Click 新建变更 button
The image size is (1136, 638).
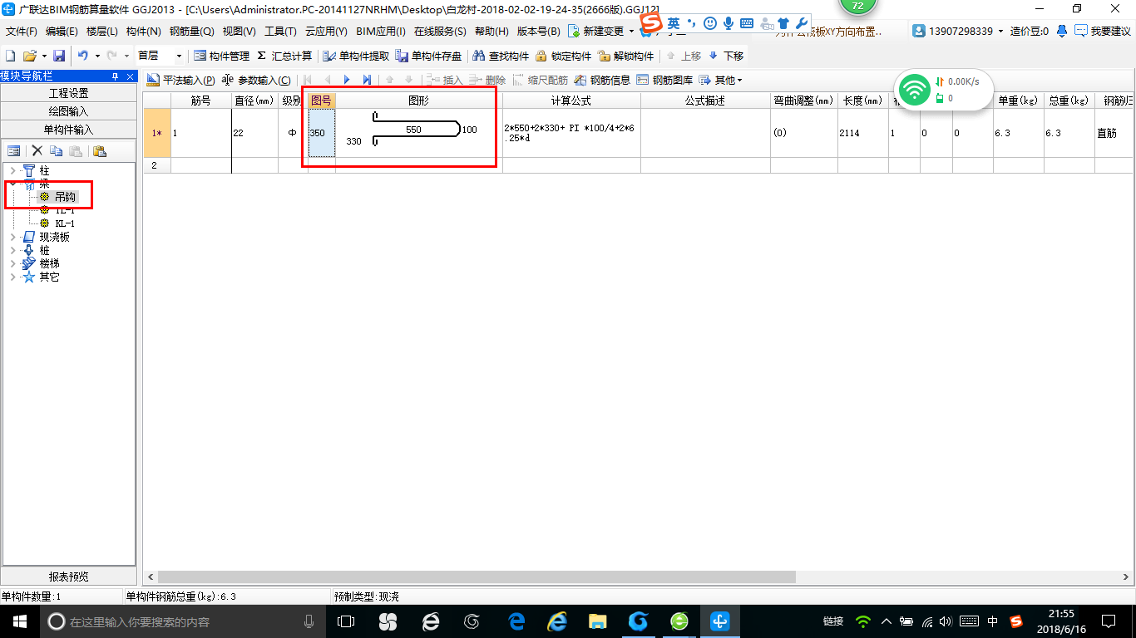pos(597,31)
